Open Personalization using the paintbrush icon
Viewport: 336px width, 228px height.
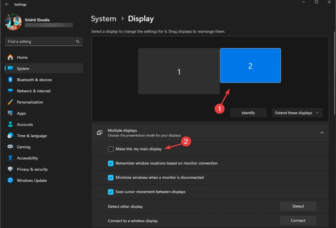click(x=10, y=102)
